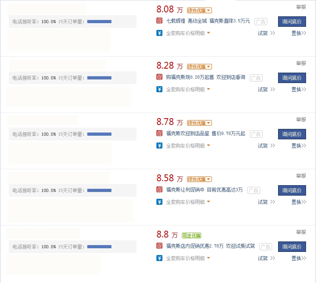Click the blue ¥ icon in the 8.8万 listing
This screenshot has height=283, width=316.
pyautogui.click(x=160, y=258)
